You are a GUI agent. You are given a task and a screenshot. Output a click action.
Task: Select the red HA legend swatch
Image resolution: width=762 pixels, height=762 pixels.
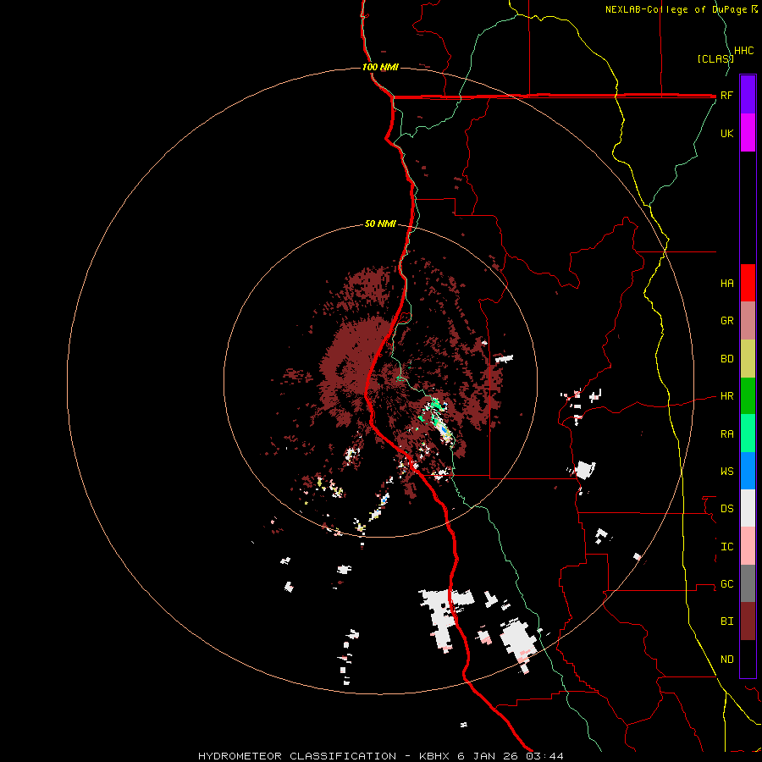(748, 283)
